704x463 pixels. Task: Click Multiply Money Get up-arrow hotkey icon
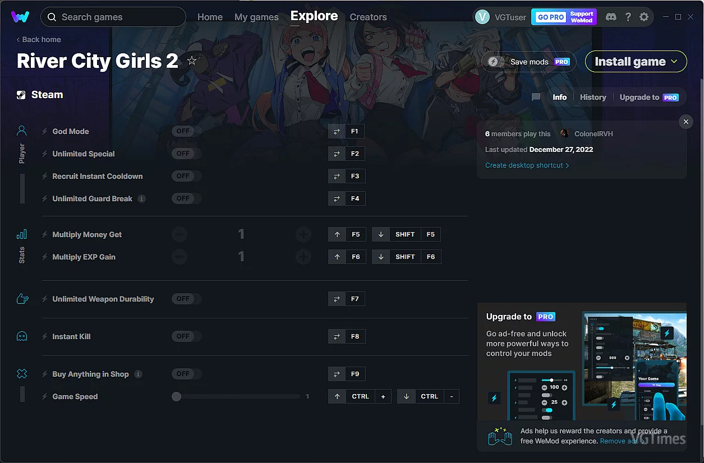tap(337, 234)
